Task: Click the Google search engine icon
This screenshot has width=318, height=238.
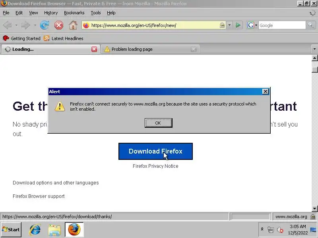Action: tap(251, 25)
